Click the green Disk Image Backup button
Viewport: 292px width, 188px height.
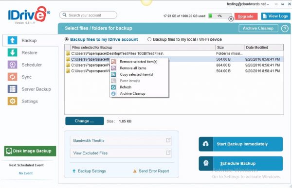tap(30, 151)
